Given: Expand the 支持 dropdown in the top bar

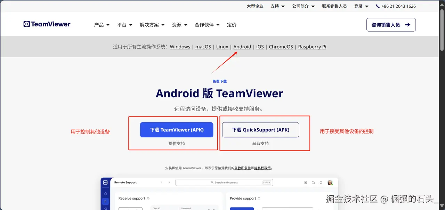Looking at the screenshot, I should (x=277, y=6).
